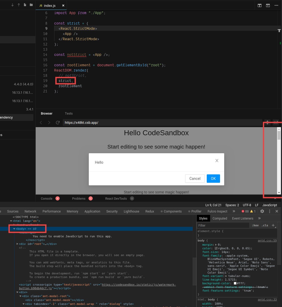Close the index.js editor tab
This screenshot has height=307, width=282.
point(63,5)
